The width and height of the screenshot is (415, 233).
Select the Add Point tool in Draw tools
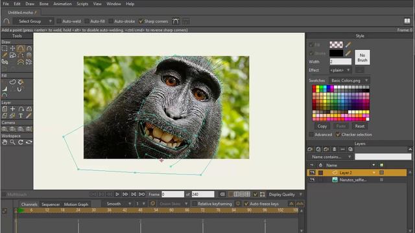point(21,48)
